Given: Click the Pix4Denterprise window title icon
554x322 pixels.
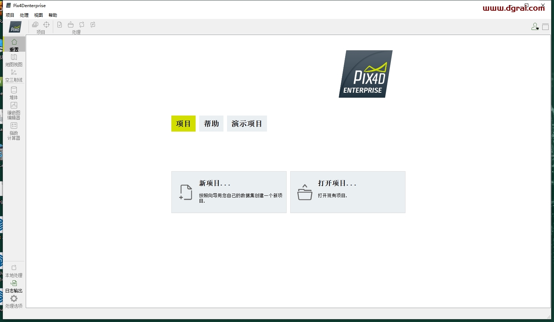Looking at the screenshot, I should pos(9,5).
